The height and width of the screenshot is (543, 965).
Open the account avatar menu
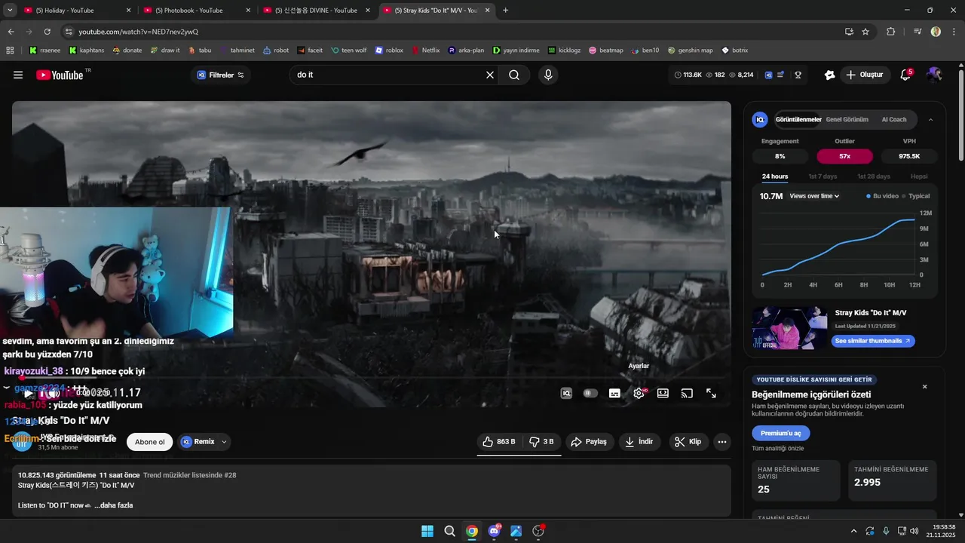coord(935,75)
